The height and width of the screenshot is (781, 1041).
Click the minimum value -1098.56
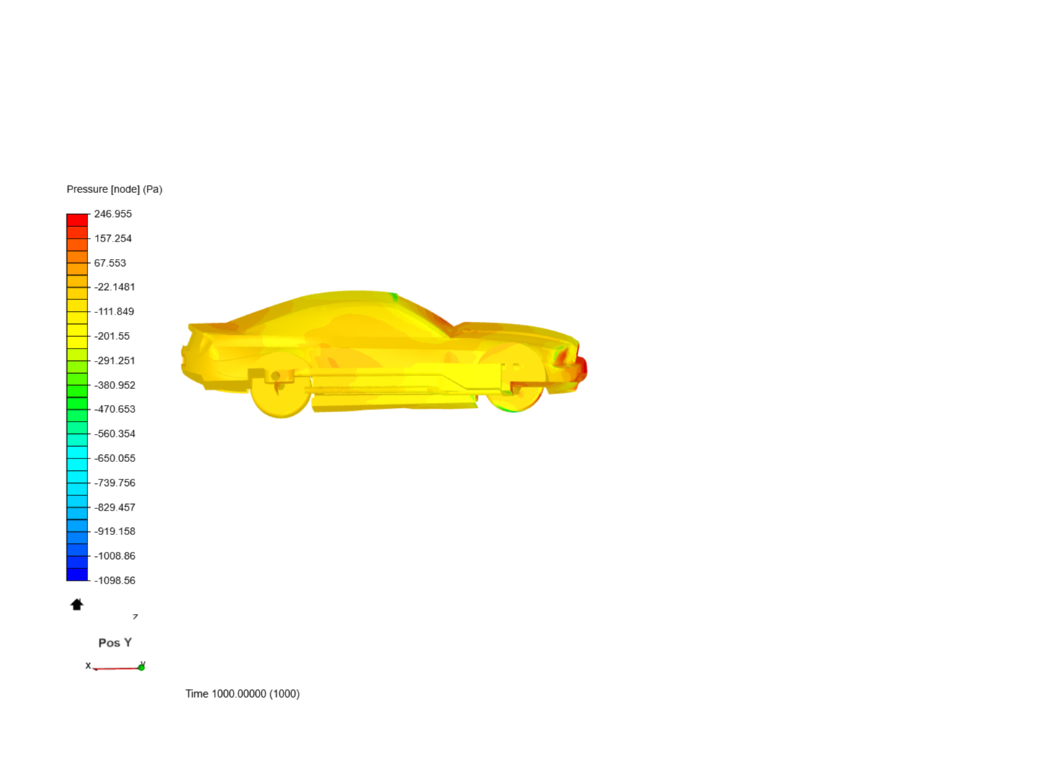coord(114,581)
